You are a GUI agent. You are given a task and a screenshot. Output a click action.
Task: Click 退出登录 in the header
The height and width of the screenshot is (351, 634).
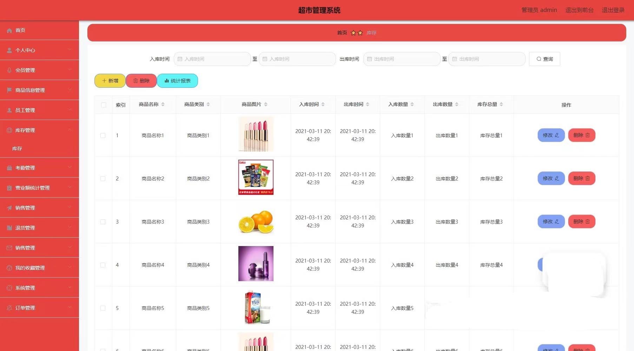click(x=613, y=10)
